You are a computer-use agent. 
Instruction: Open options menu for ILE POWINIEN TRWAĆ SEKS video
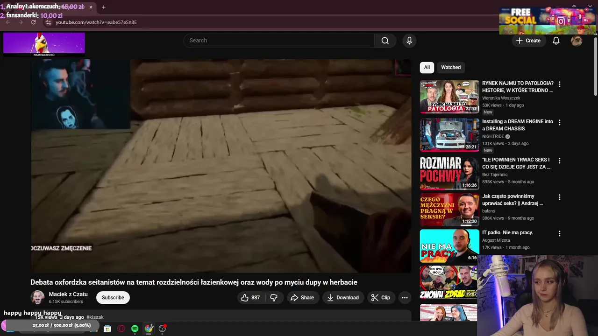pyautogui.click(x=559, y=161)
